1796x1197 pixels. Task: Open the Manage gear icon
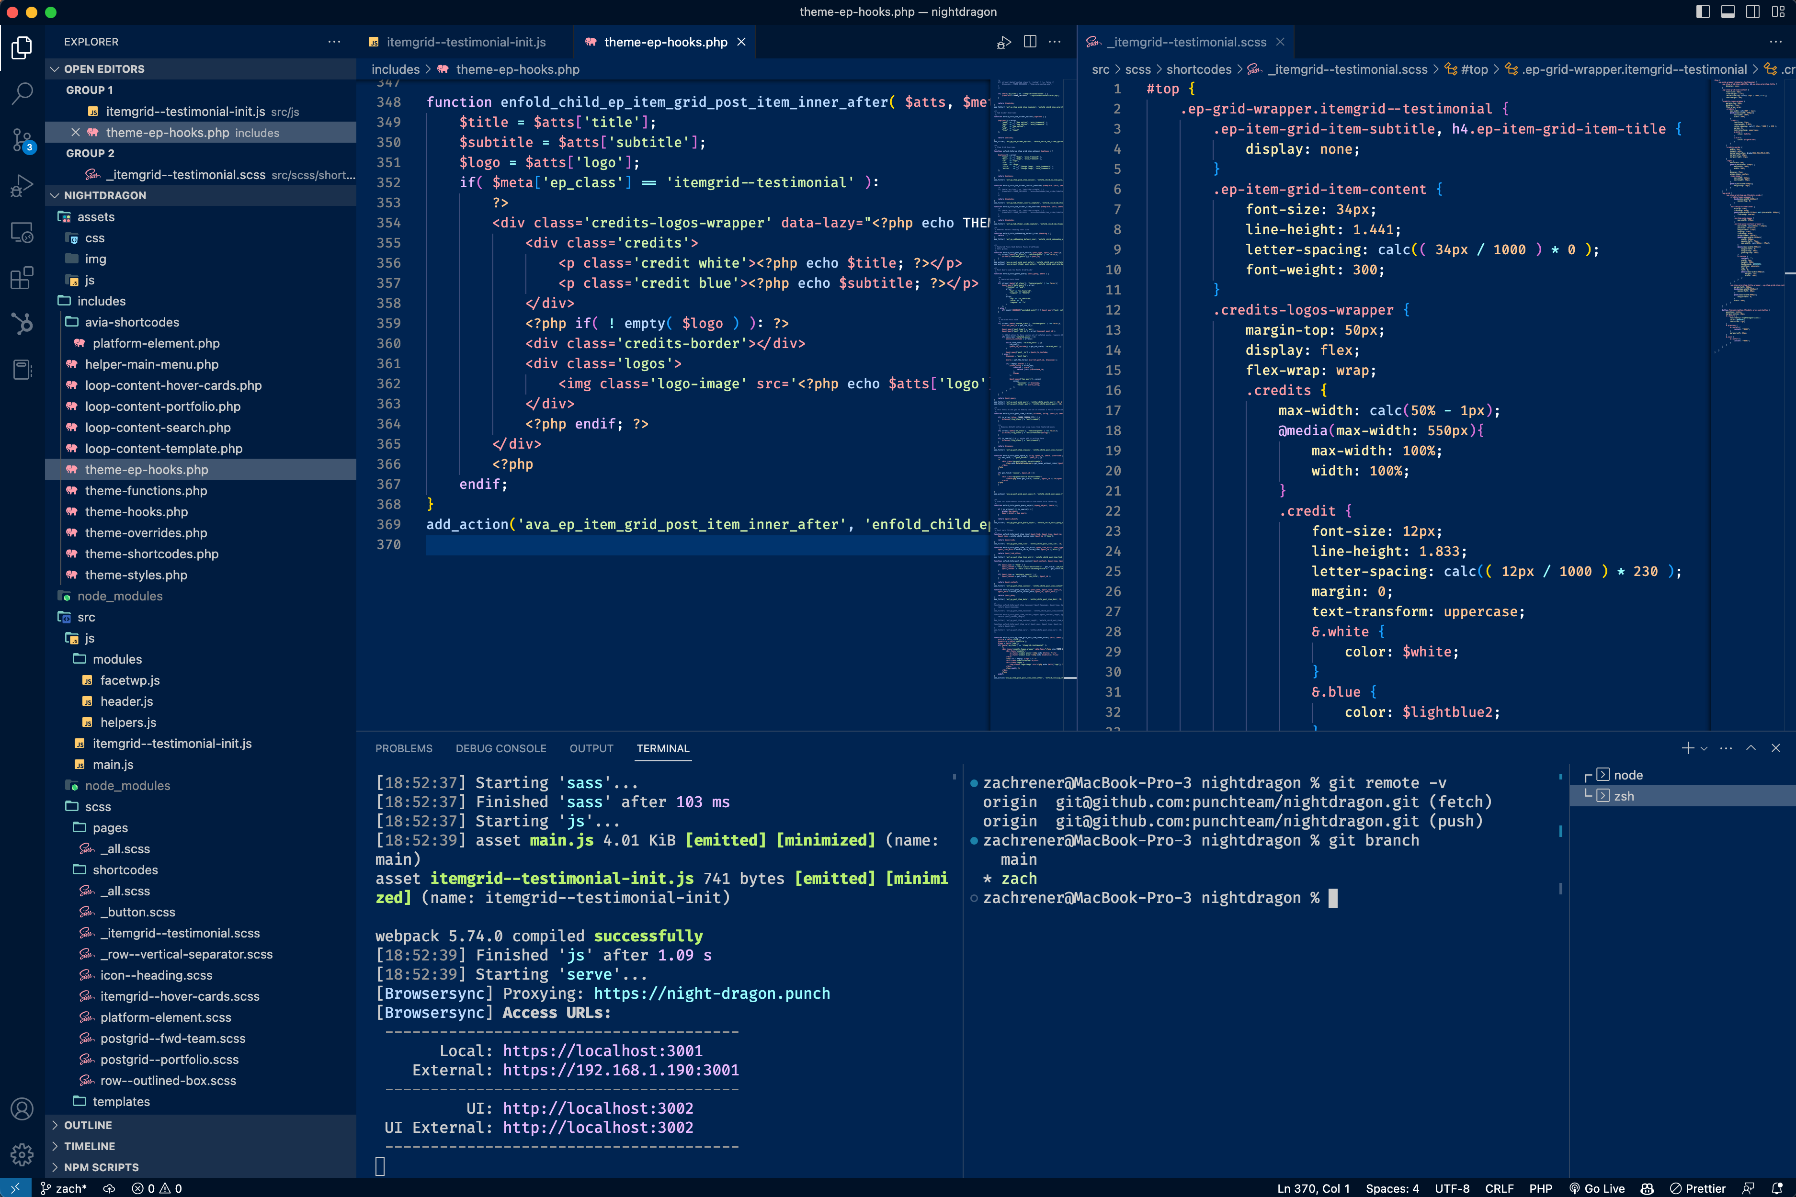click(22, 1154)
